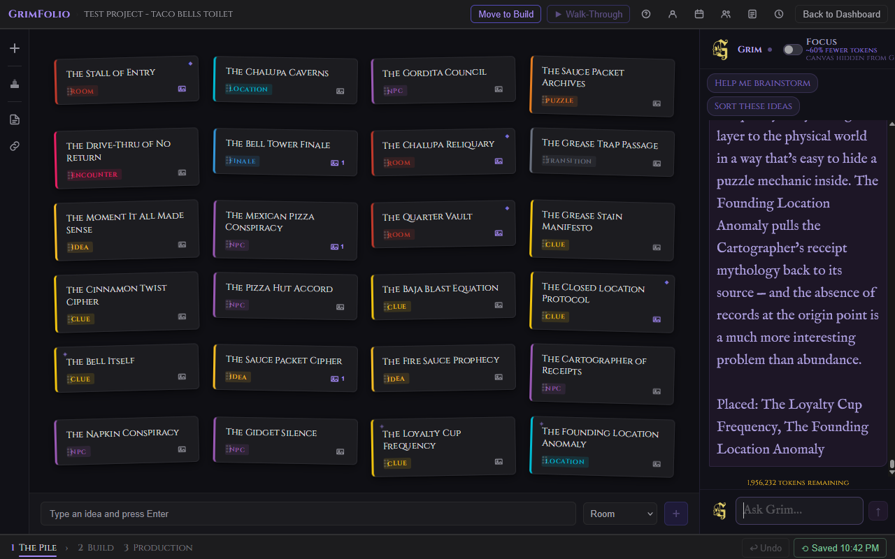Open the group members icon
This screenshot has width=895, height=559.
click(726, 14)
